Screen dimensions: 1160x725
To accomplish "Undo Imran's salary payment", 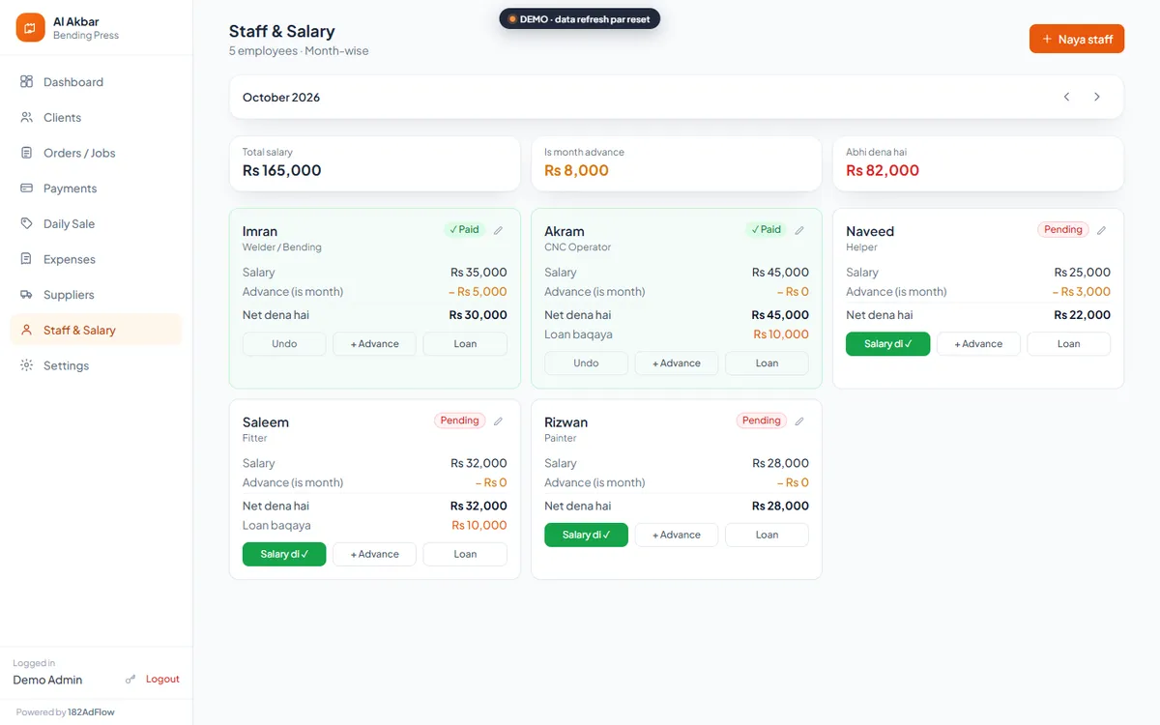I will point(284,344).
